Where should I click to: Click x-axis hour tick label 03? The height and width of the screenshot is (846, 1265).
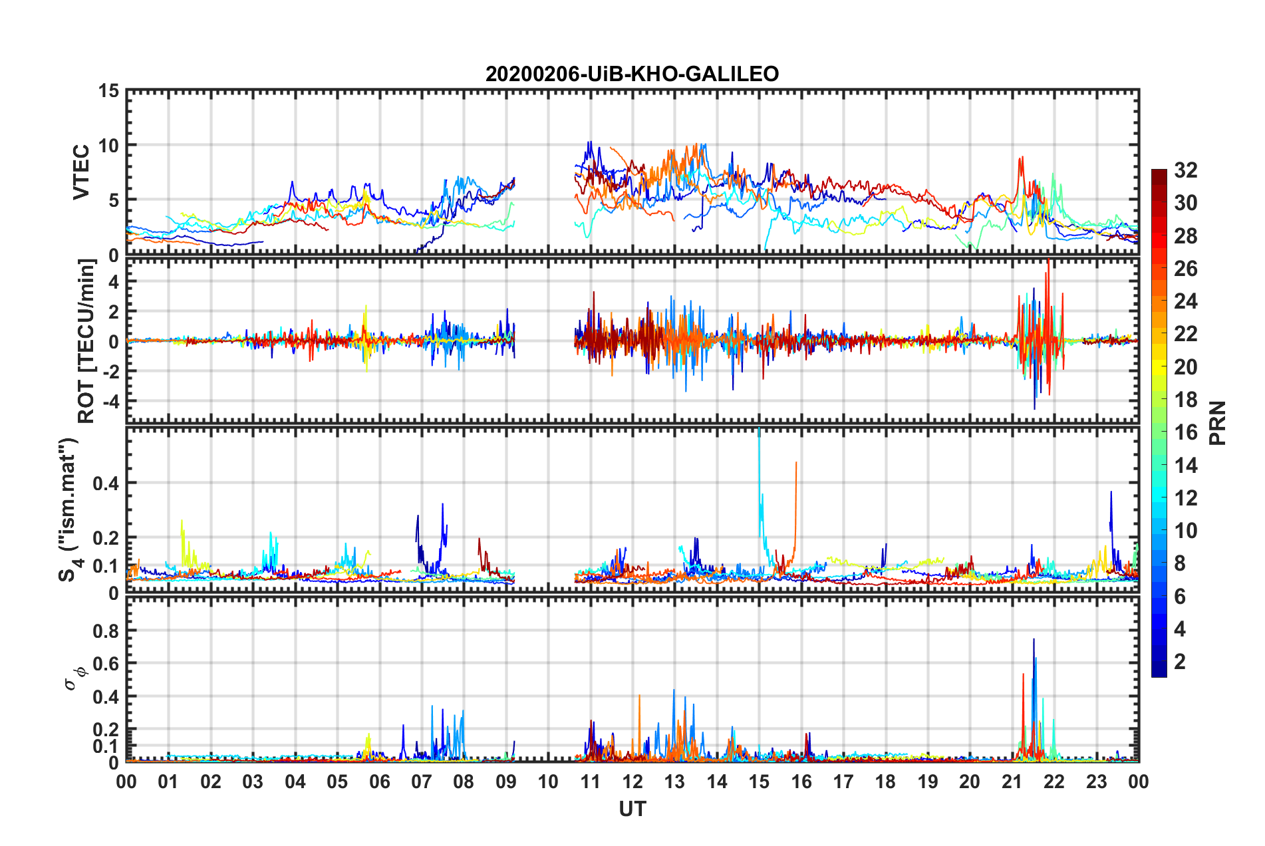pos(253,781)
